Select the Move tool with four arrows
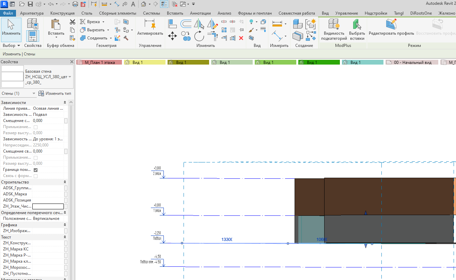456x280 pixels. [x=173, y=36]
